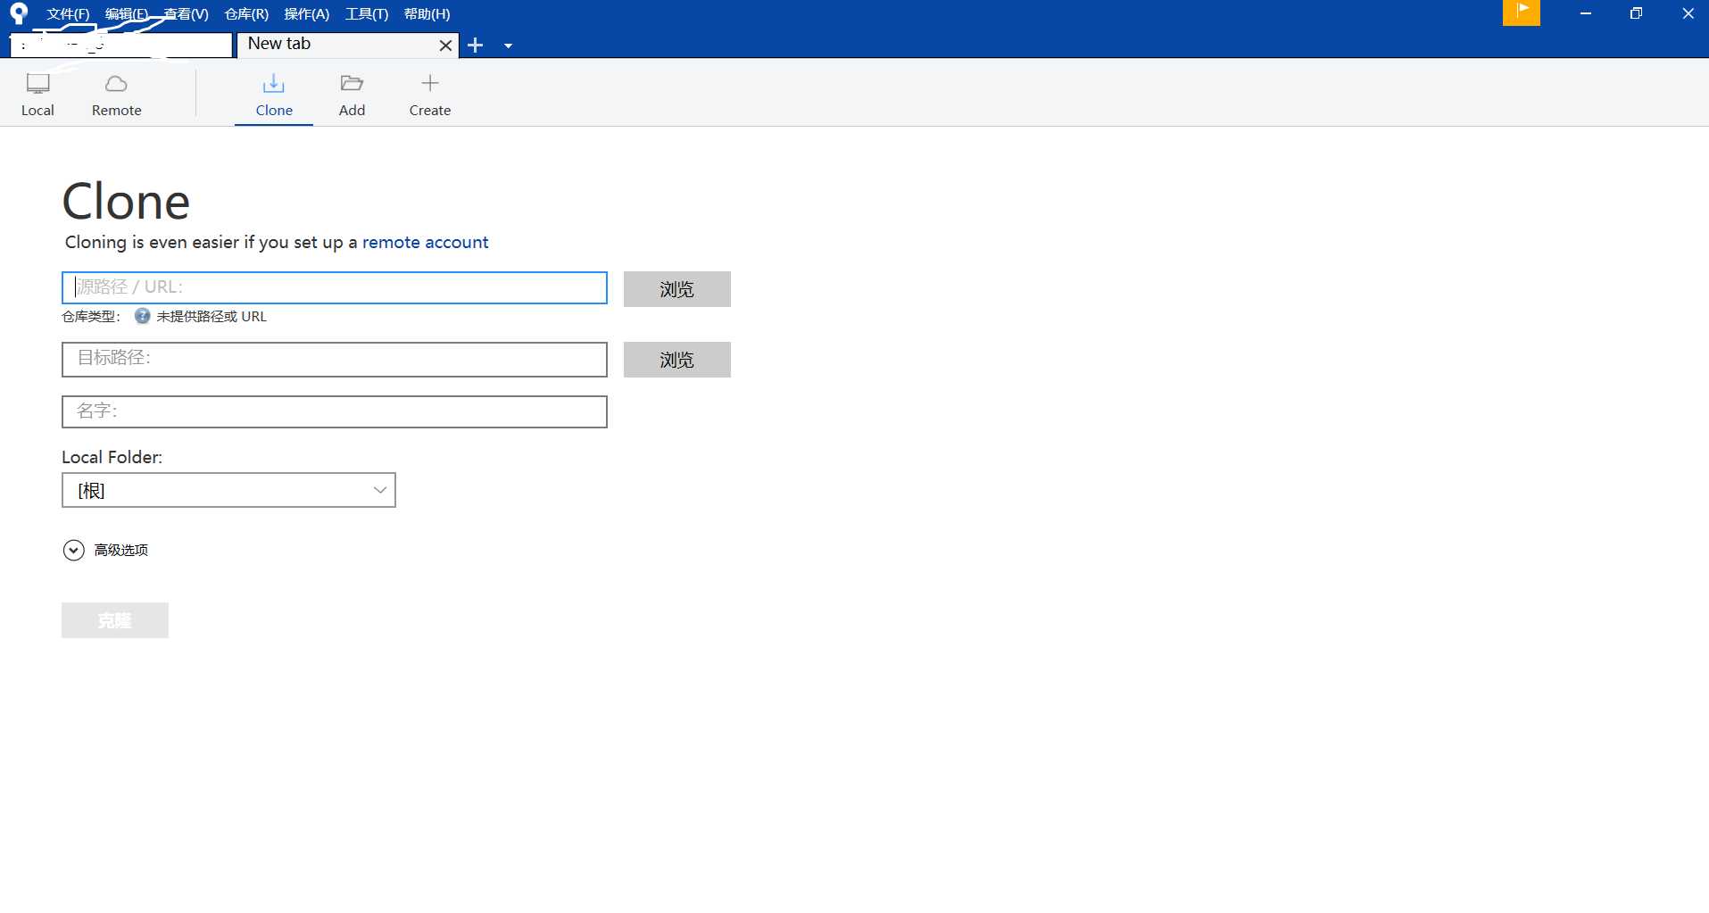Open the 帮助(H) menu
Viewport: 1709px width, 913px height.
pyautogui.click(x=427, y=14)
